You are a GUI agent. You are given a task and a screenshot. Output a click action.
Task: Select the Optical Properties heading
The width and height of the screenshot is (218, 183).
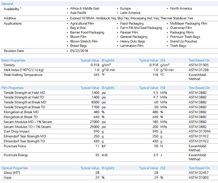[x=14, y=168]
